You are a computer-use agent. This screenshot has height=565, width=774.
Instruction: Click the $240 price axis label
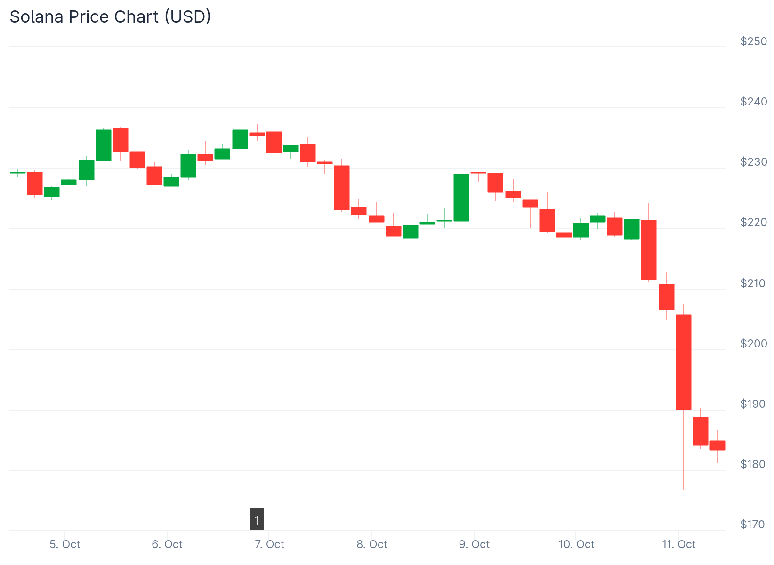pyautogui.click(x=753, y=102)
